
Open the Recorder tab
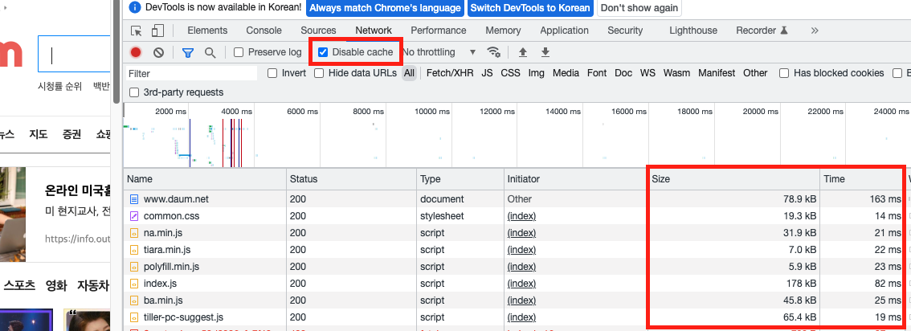click(762, 31)
